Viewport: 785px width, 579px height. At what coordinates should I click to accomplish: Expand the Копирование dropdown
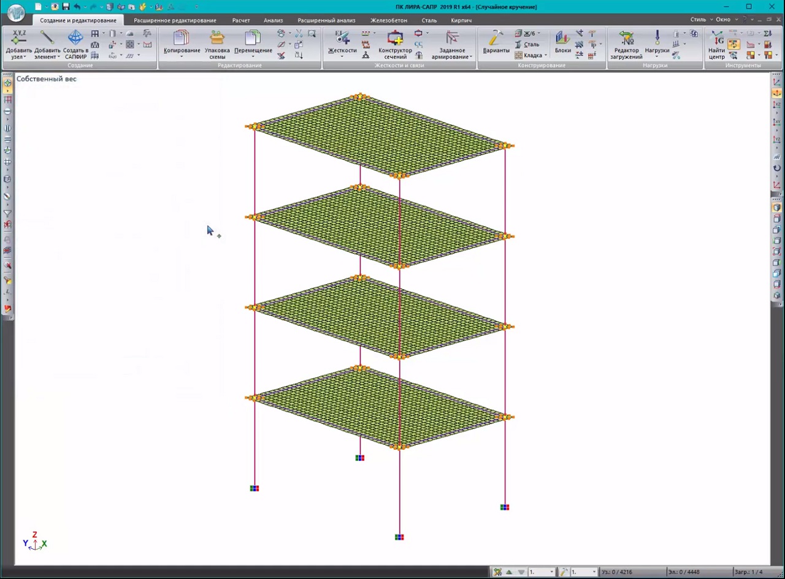click(x=182, y=57)
